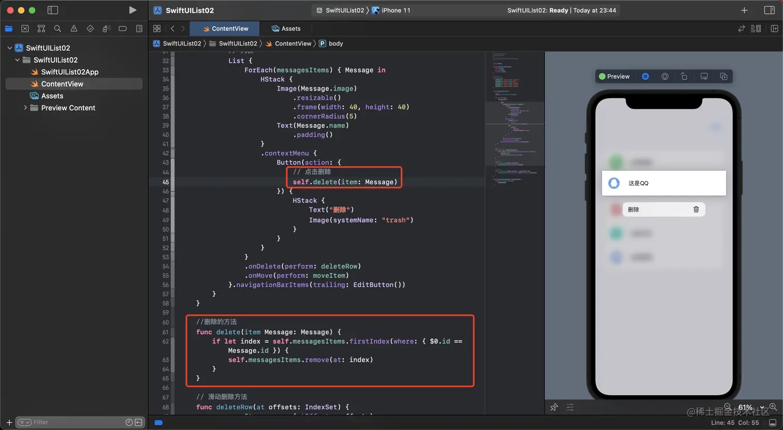Toggle the bottom debug area panel
783x430 pixels.
click(773, 423)
